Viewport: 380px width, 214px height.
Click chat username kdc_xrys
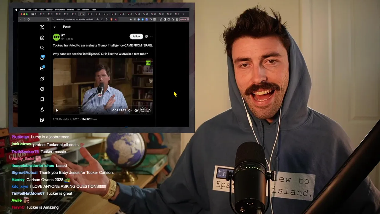20,187
